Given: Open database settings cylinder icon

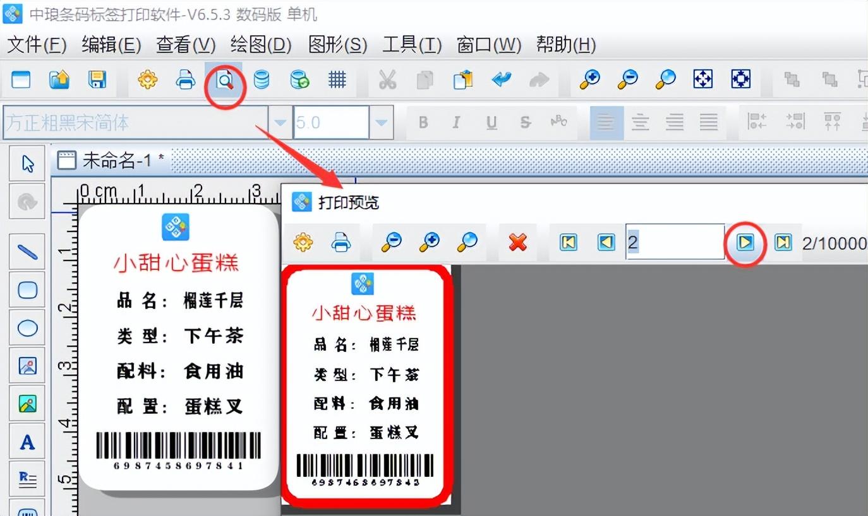Looking at the screenshot, I should click(261, 79).
